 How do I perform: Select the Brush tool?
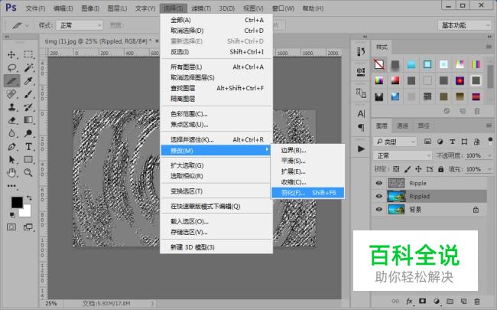[x=28, y=94]
